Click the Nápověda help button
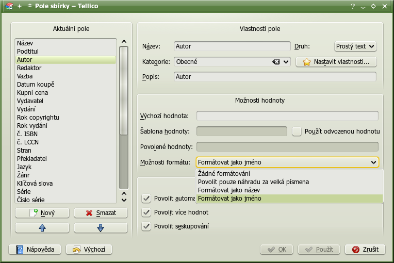The image size is (394, 263). pyautogui.click(x=35, y=250)
